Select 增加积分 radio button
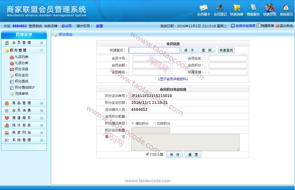 133,123
